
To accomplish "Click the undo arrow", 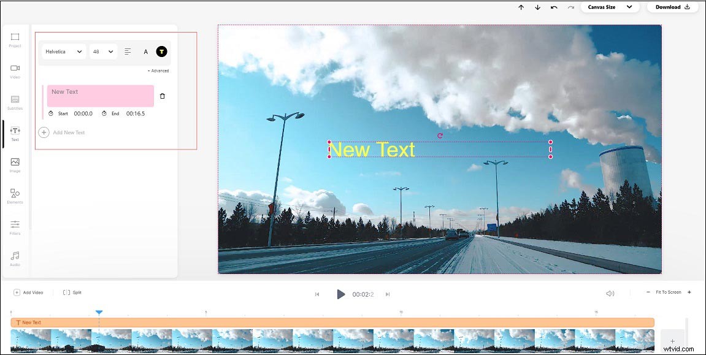I will tap(553, 7).
